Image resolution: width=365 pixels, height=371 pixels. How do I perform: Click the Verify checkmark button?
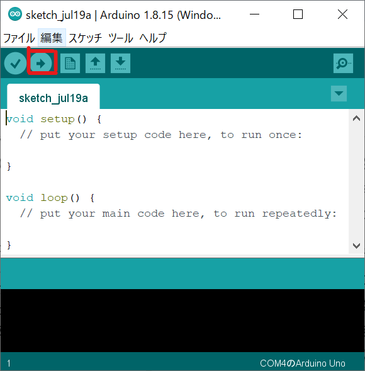tap(15, 63)
